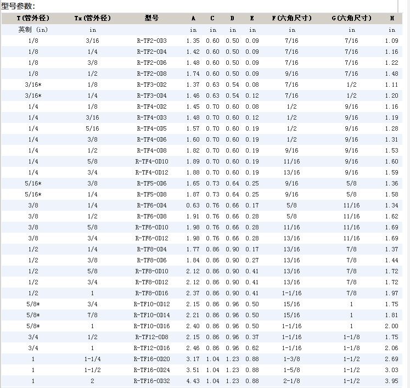Select model cell R-TF2-OD8

point(151,74)
